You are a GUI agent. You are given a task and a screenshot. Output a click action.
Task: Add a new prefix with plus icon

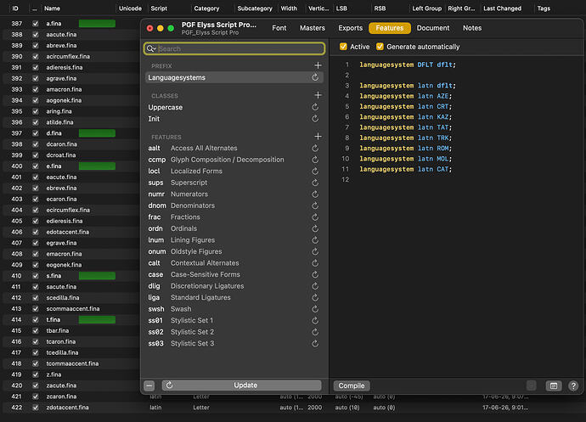point(318,65)
